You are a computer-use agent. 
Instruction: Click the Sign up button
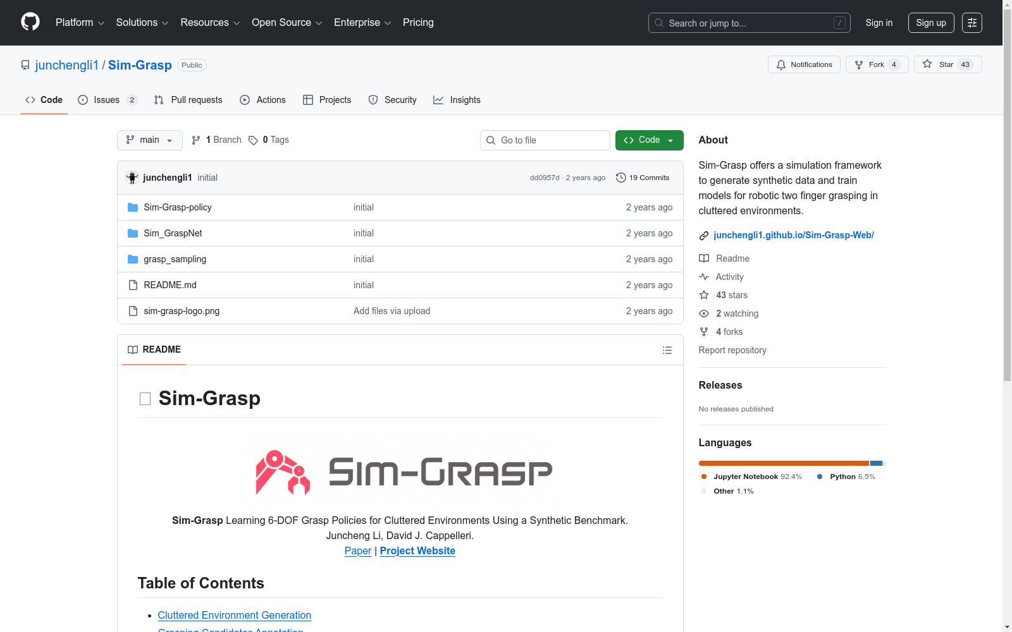pos(931,23)
